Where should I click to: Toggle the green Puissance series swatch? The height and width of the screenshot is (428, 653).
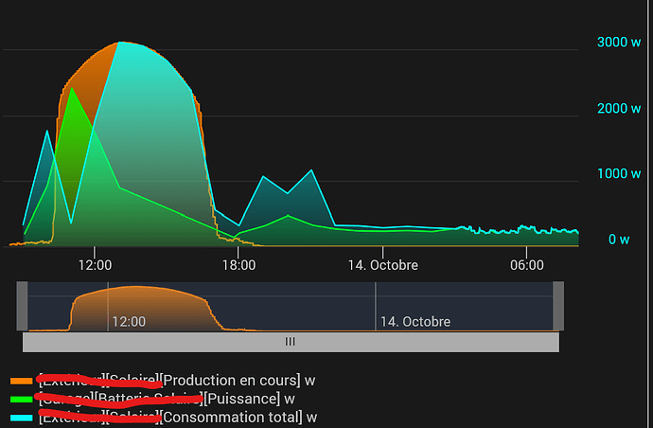tap(21, 399)
